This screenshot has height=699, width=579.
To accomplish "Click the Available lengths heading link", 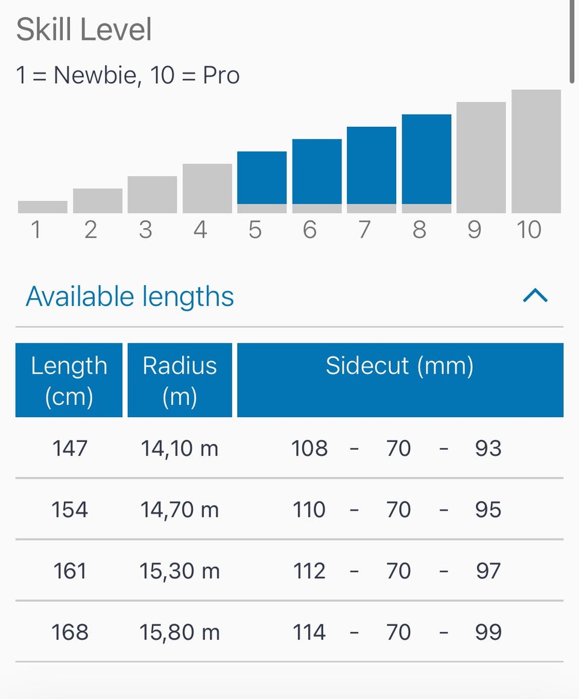I will tap(130, 296).
